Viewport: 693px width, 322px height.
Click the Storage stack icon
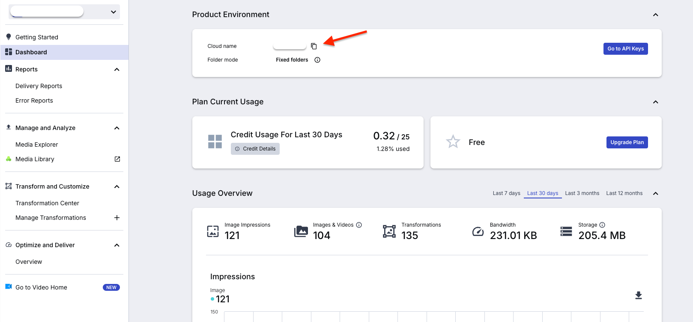[x=566, y=231]
